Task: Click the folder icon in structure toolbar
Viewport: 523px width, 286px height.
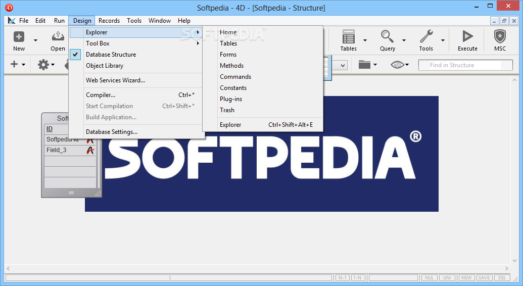Action: 364,64
